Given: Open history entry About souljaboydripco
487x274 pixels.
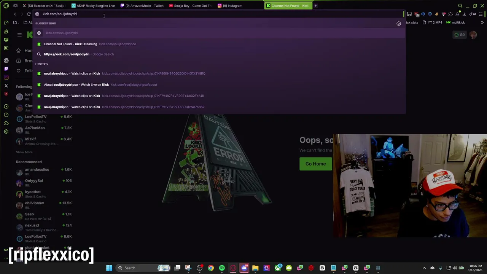Looking at the screenshot, I should tap(219, 85).
